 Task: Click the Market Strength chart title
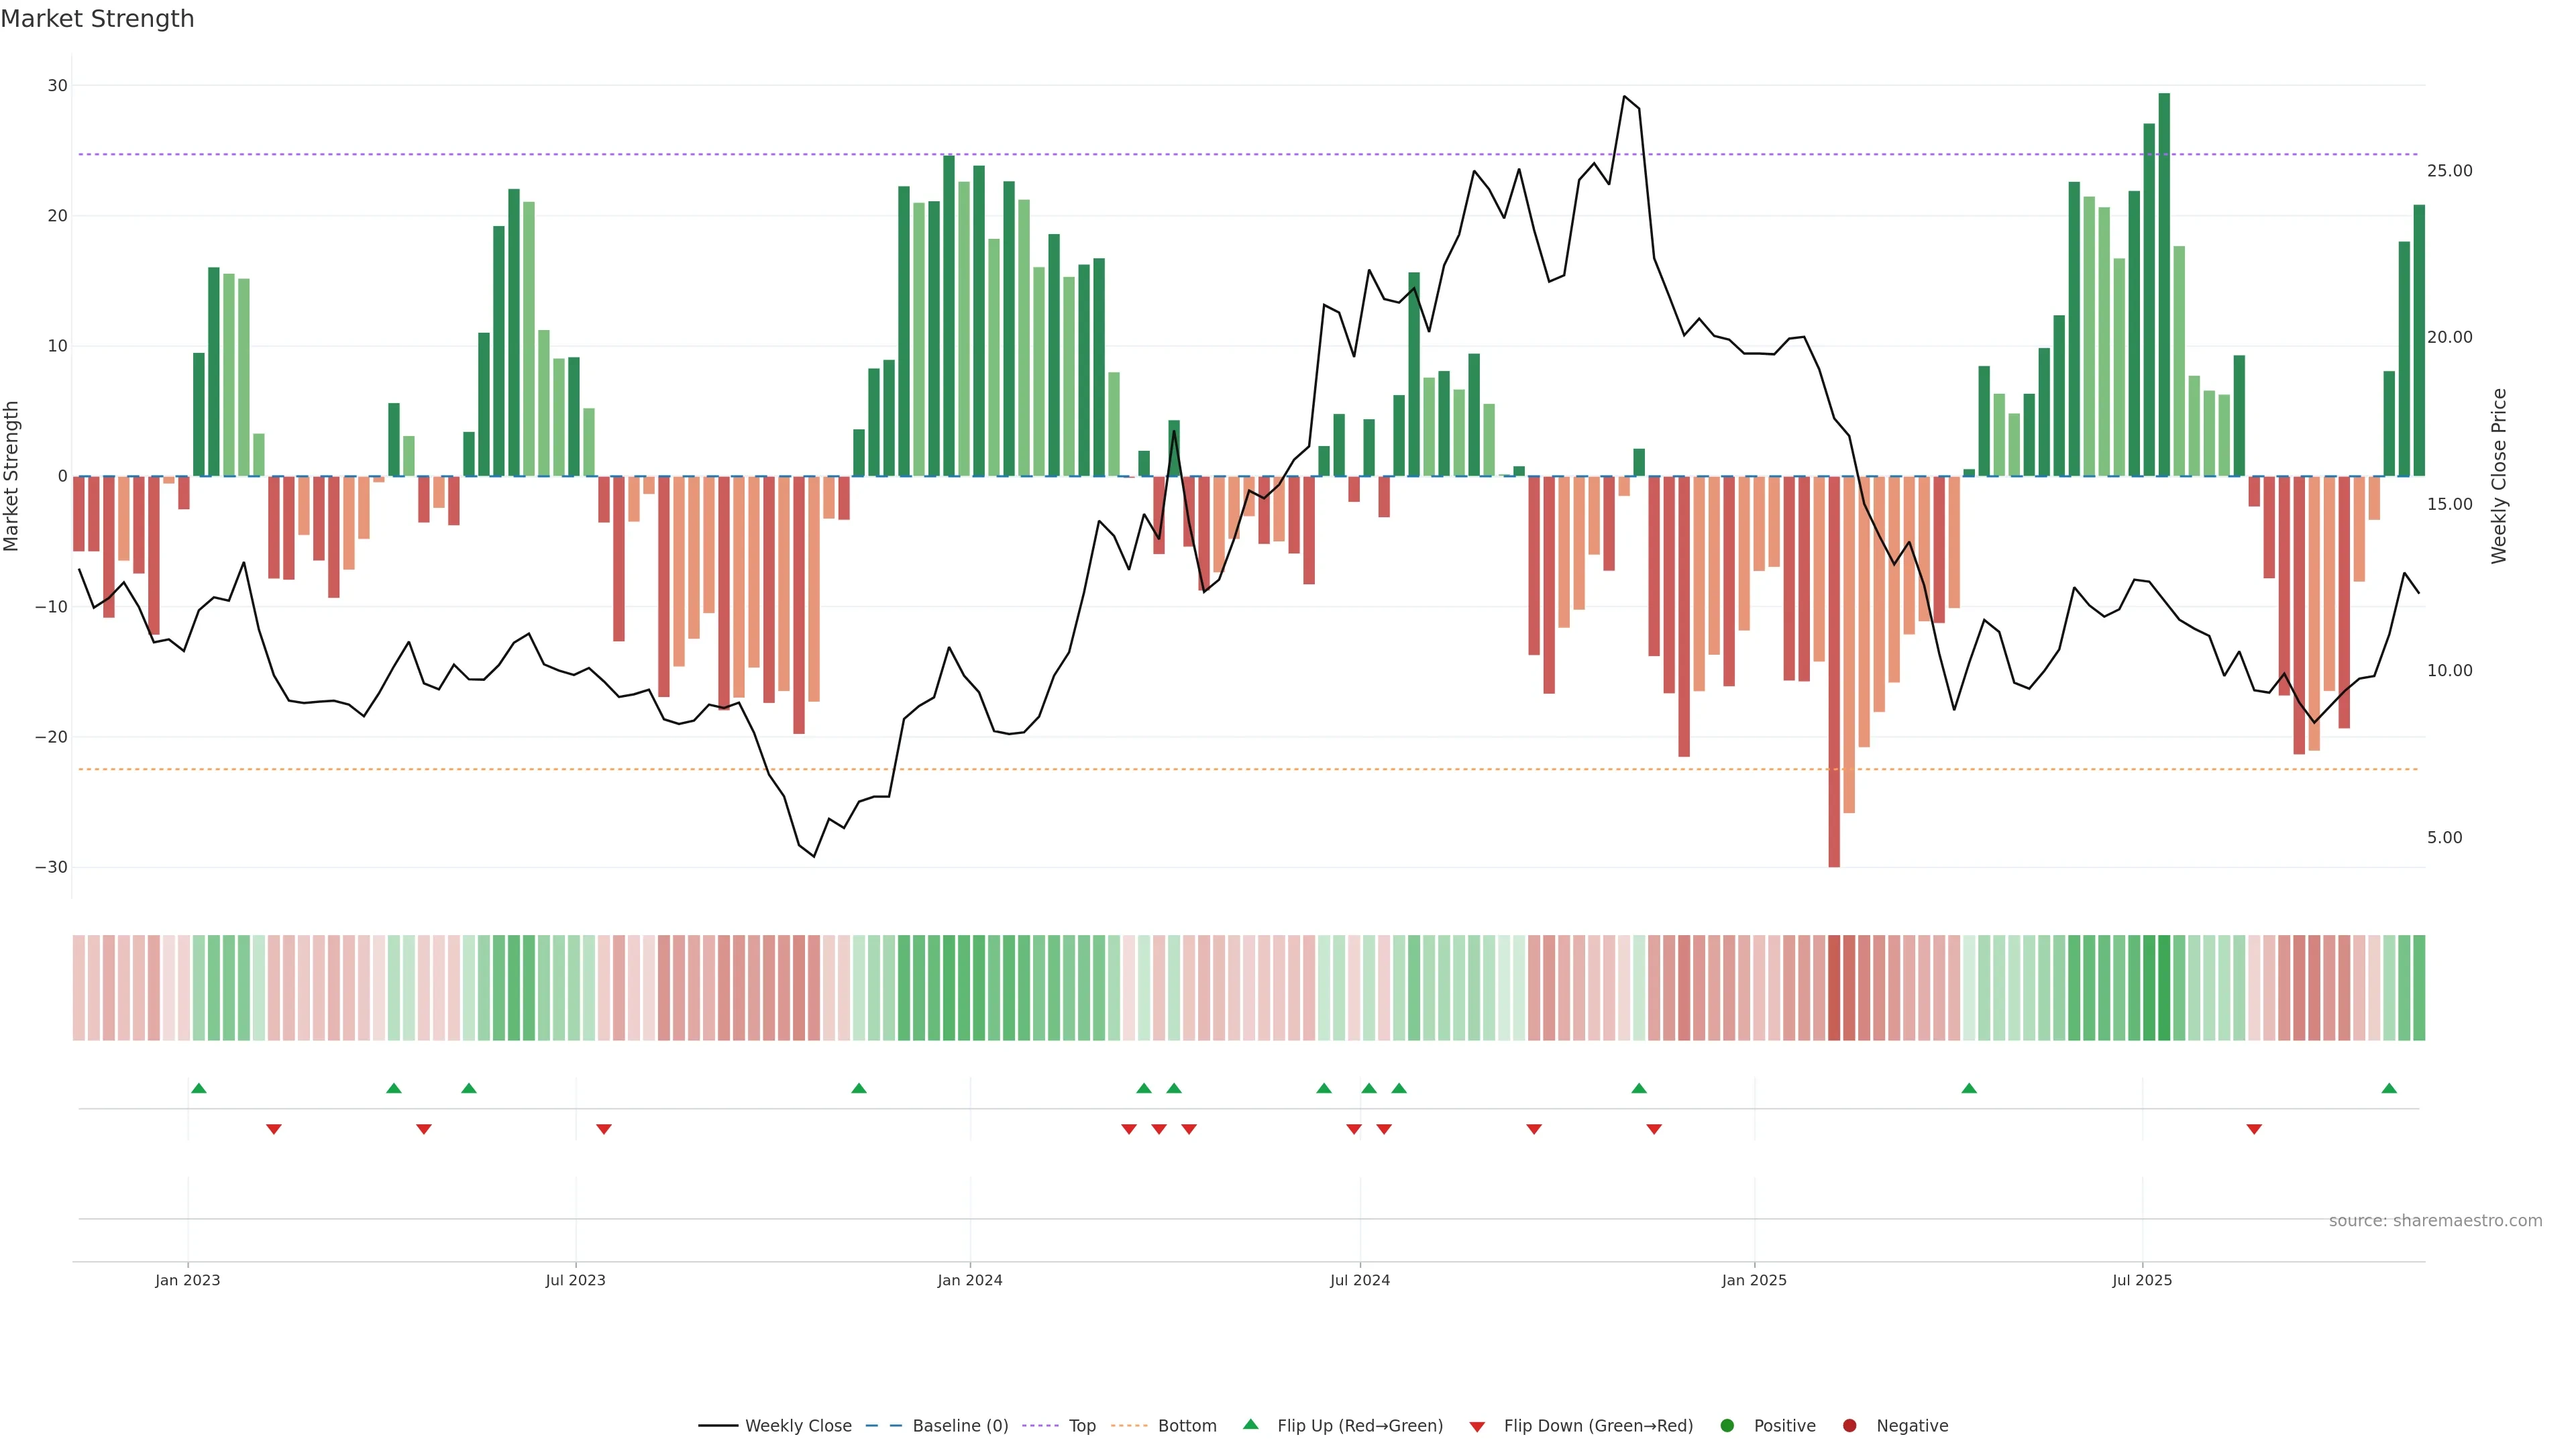tap(97, 19)
